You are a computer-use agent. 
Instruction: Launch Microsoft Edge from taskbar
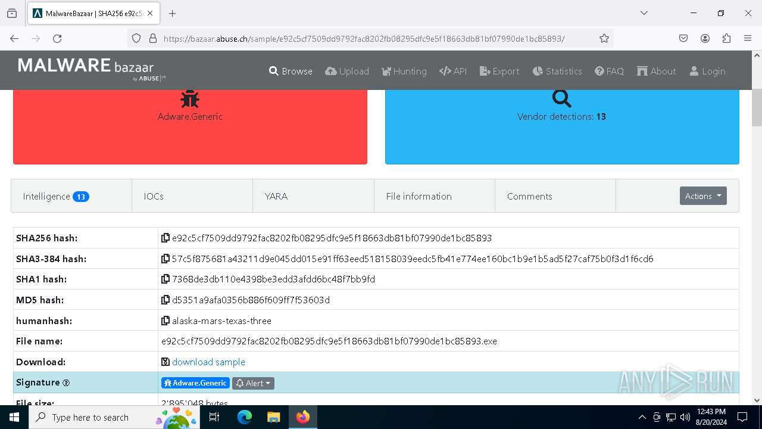click(x=245, y=417)
